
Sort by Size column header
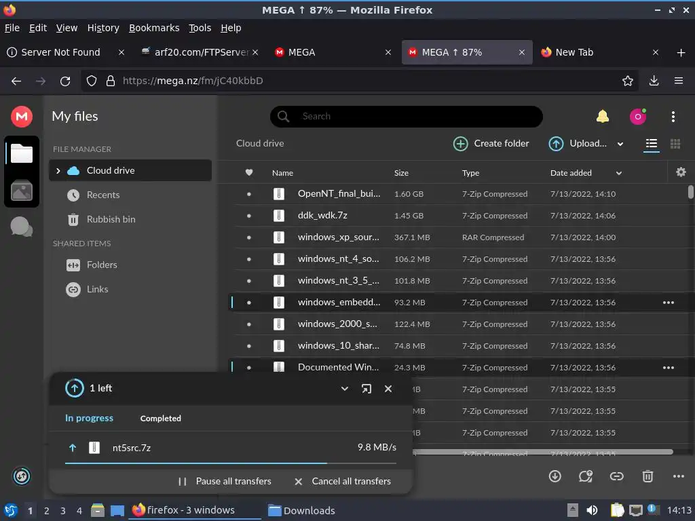pyautogui.click(x=401, y=173)
